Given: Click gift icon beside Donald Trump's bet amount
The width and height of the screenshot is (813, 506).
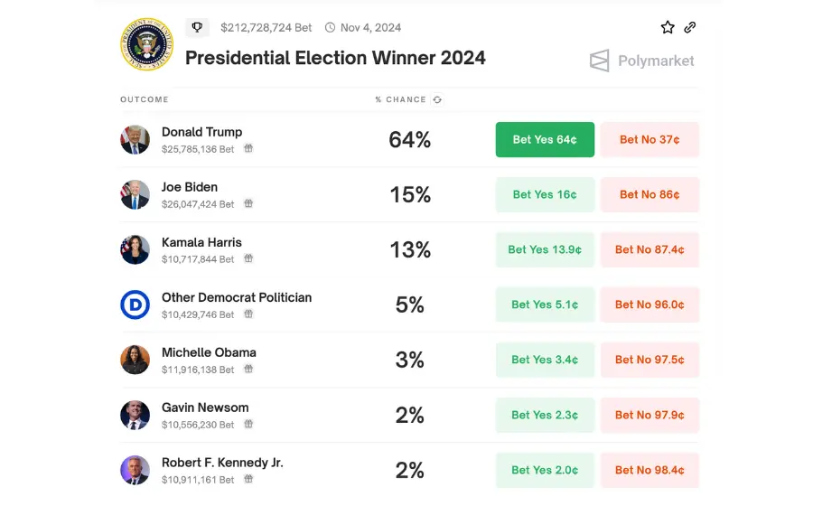Looking at the screenshot, I should (x=248, y=148).
